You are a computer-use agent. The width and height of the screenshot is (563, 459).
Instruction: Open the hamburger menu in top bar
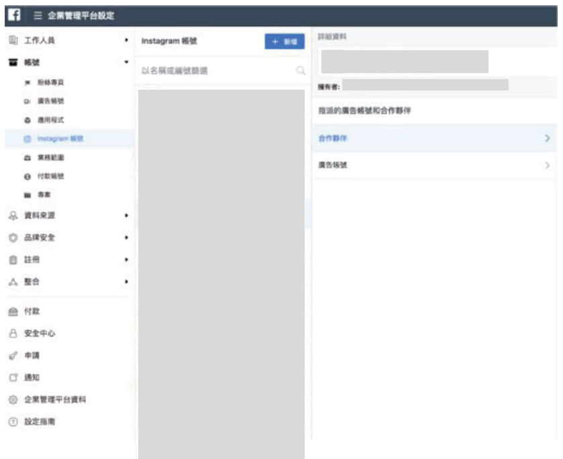pos(38,16)
